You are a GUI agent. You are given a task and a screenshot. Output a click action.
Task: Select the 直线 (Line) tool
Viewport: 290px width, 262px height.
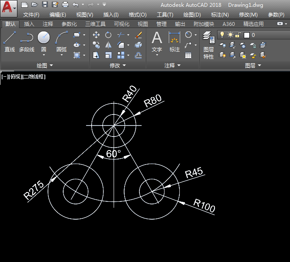[9, 42]
